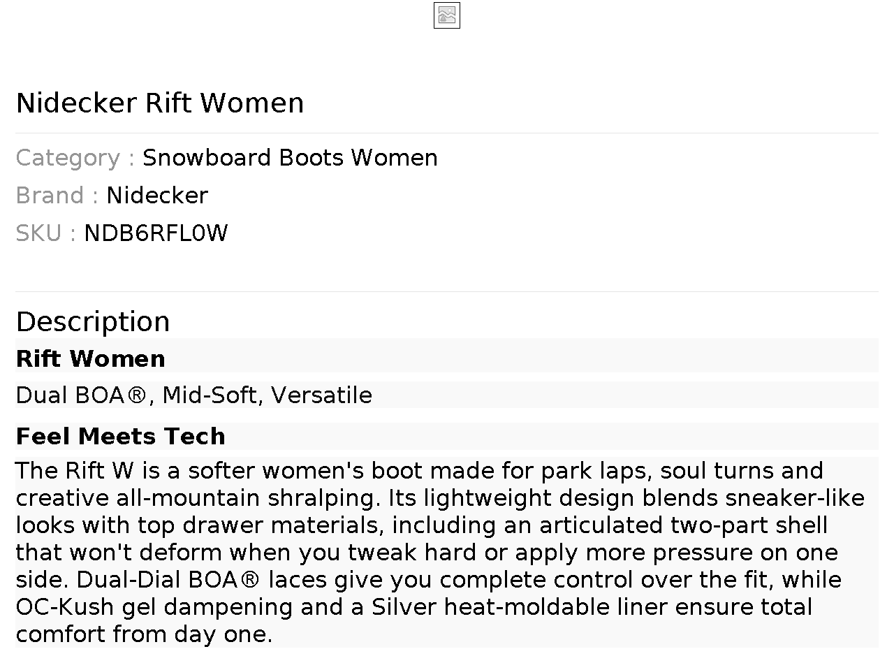
Task: Click the SKU code NDB6RFL0W
Action: [x=156, y=233]
